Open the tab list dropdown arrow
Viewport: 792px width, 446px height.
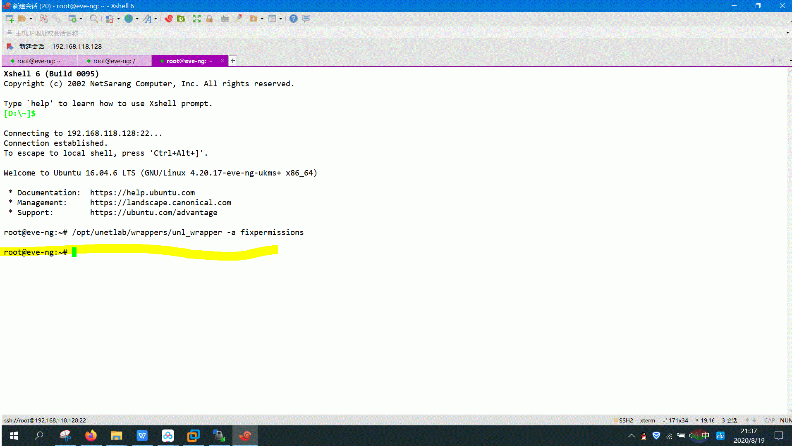click(790, 61)
